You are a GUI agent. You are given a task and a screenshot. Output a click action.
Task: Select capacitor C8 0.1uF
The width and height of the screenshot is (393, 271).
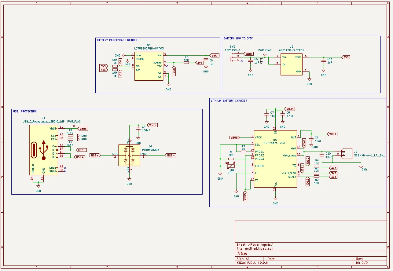pos(283,115)
